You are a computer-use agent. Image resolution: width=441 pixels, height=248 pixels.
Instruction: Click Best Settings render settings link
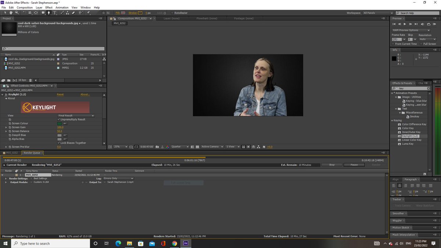(x=41, y=178)
